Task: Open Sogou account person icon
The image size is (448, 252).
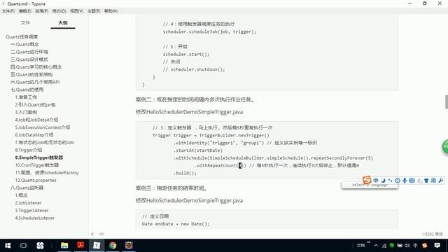Action: point(419,181)
